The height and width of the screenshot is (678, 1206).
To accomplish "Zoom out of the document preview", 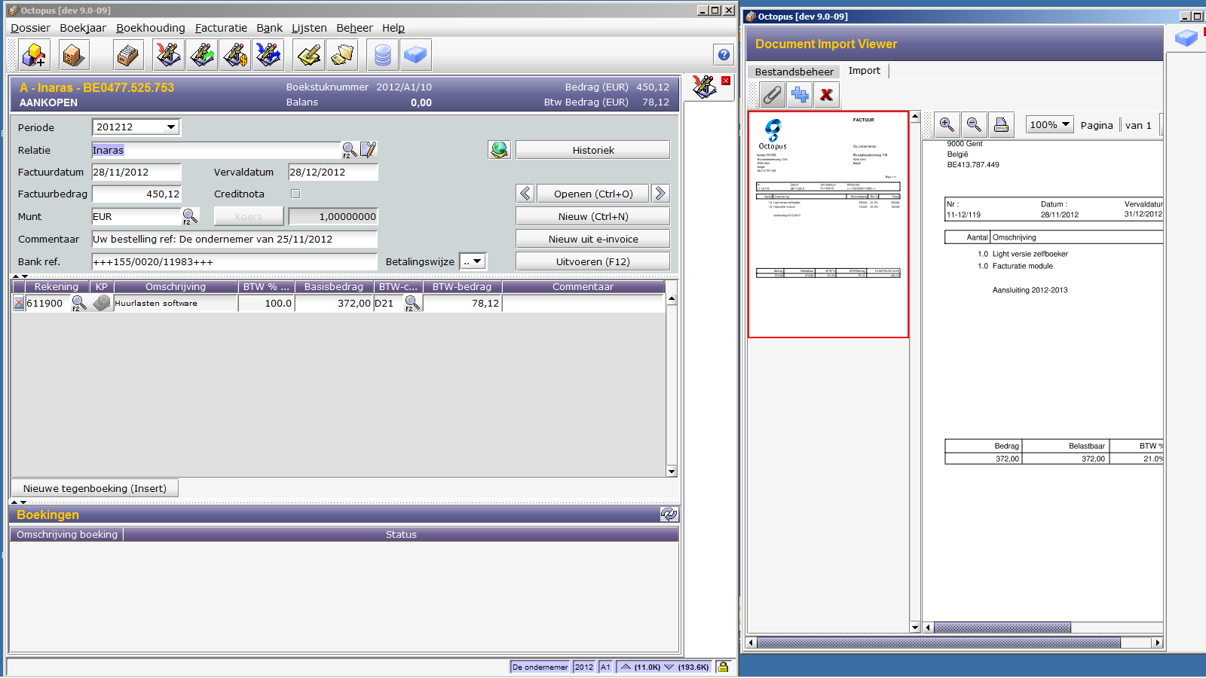I will 974,125.
